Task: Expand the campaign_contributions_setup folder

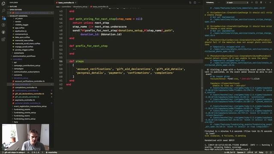Action: point(27,65)
